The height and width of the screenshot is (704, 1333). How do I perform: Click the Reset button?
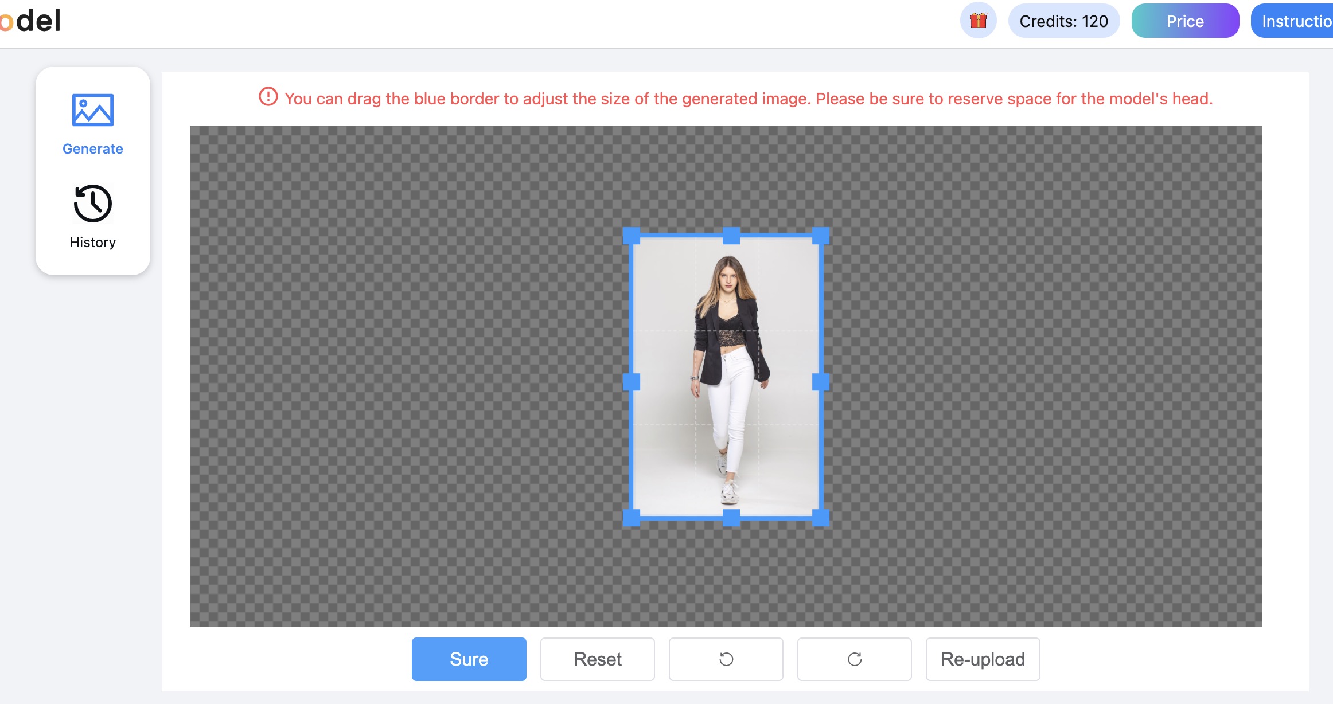click(x=598, y=659)
